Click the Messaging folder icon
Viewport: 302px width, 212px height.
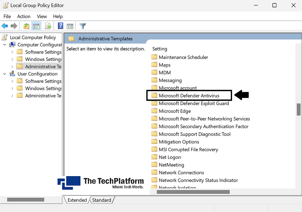point(154,80)
